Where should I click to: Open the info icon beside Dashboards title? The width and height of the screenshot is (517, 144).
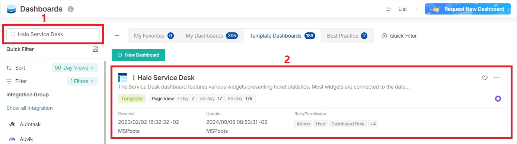(x=71, y=9)
